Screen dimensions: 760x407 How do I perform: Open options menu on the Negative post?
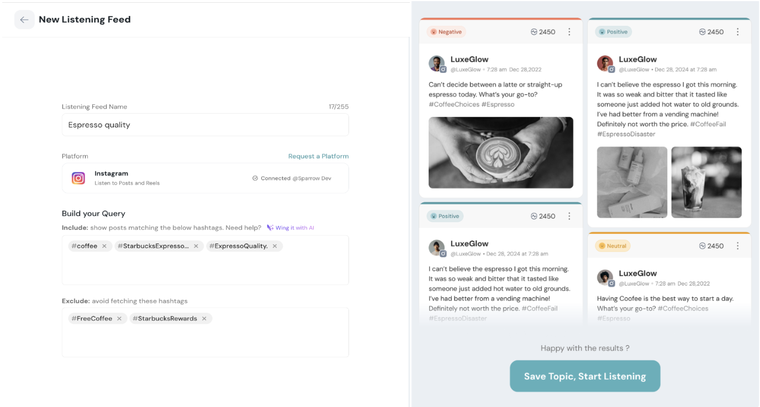(x=569, y=32)
